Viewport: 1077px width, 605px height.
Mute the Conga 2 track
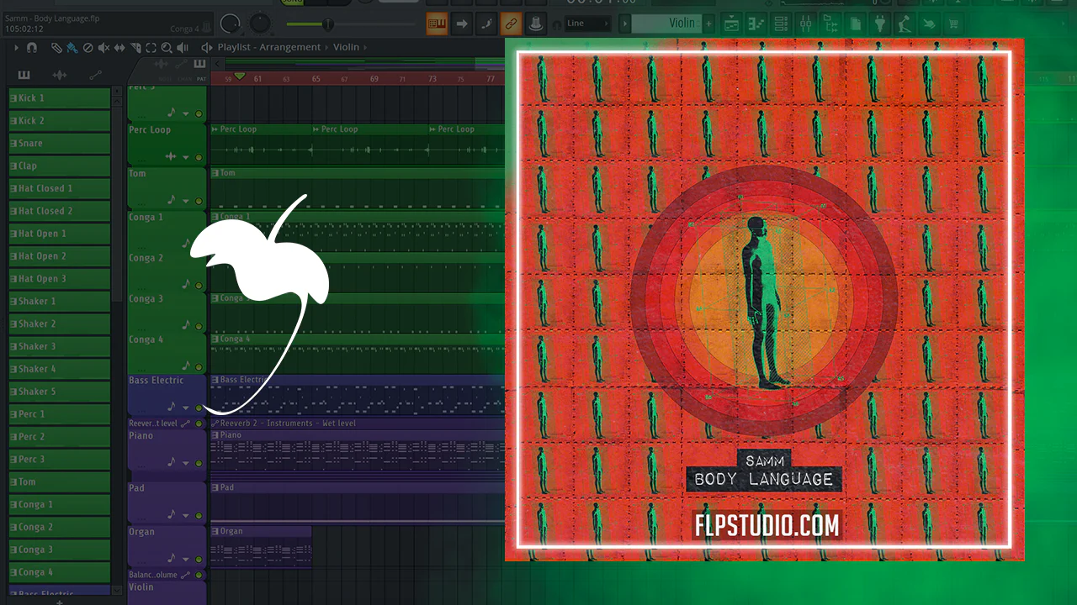pos(199,286)
